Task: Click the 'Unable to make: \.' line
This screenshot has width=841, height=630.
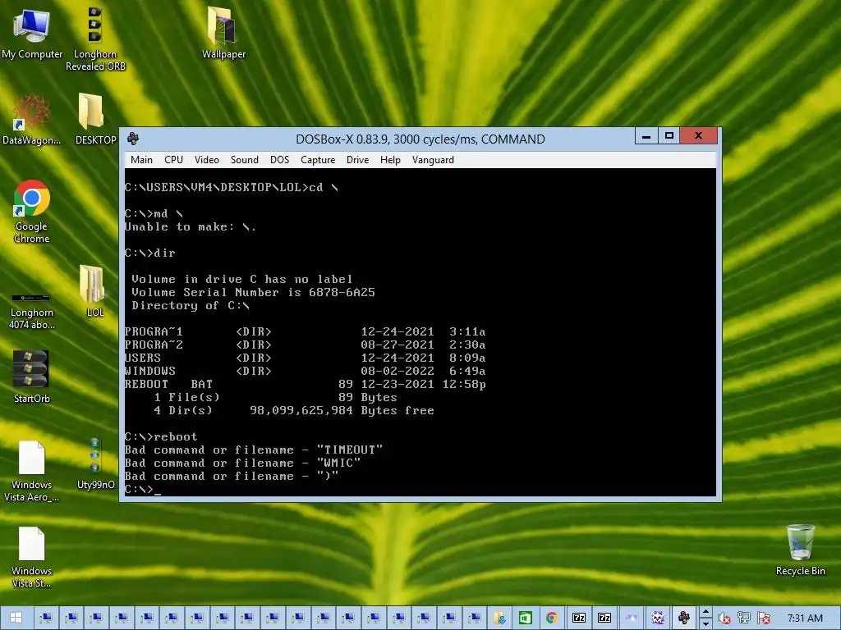Action: tap(191, 226)
